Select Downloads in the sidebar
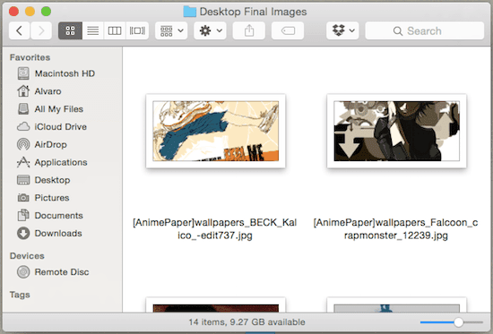The width and height of the screenshot is (493, 334). click(x=49, y=233)
